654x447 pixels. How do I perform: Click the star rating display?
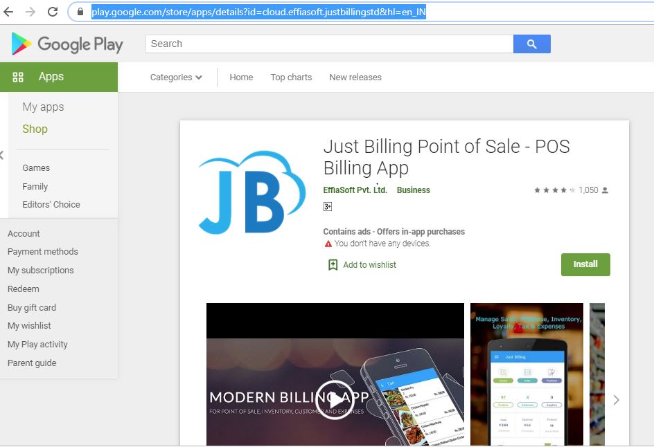point(554,190)
